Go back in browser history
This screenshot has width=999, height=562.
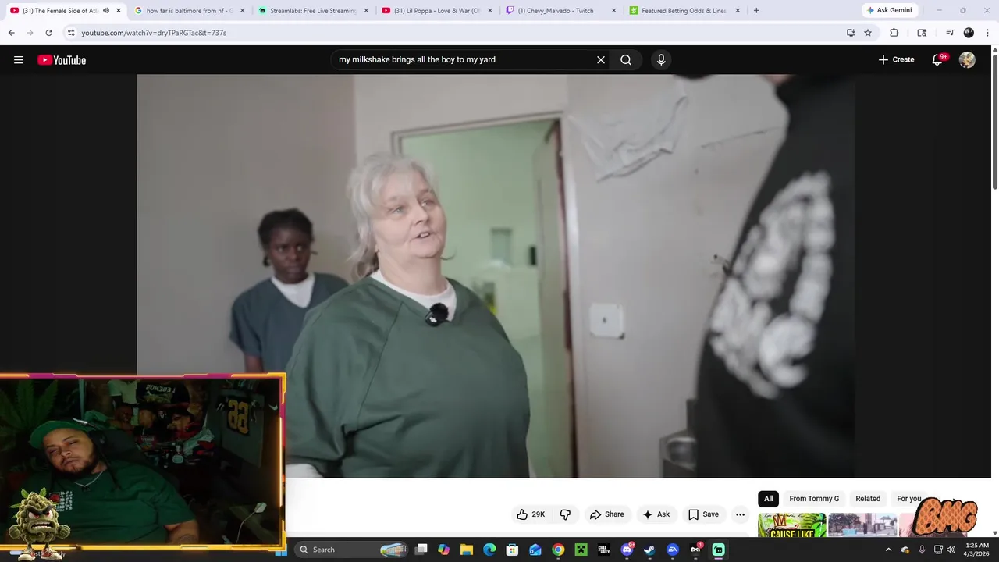(x=11, y=33)
